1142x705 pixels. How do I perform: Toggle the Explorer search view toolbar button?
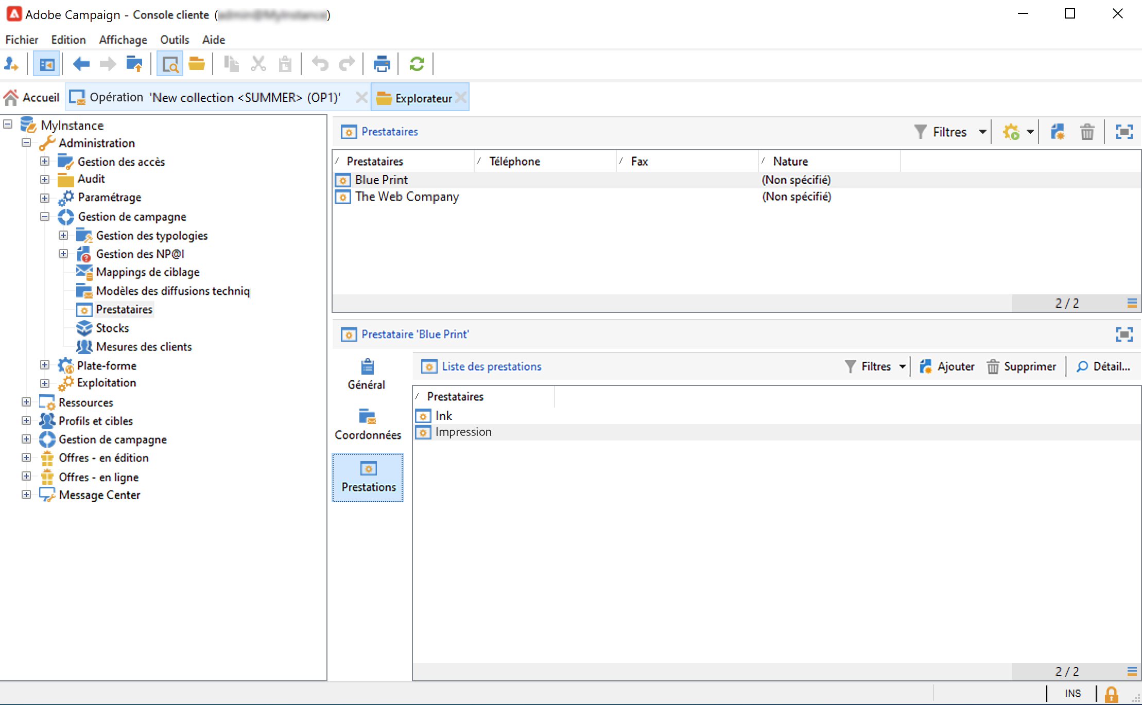pyautogui.click(x=170, y=64)
